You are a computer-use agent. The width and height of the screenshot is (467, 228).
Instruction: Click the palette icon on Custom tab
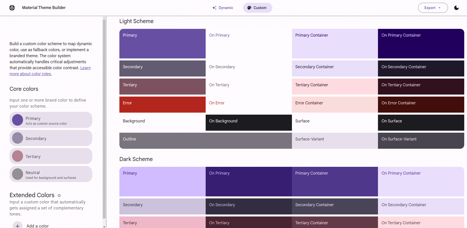click(x=249, y=8)
